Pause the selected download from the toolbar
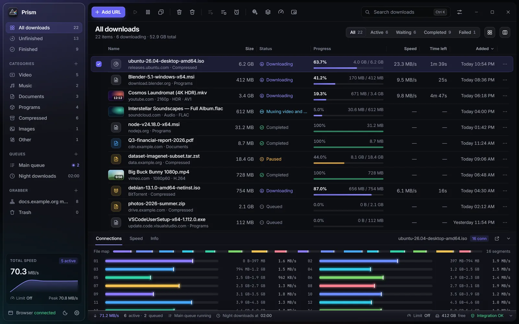Viewport: 519px width, 324px height. click(x=148, y=12)
